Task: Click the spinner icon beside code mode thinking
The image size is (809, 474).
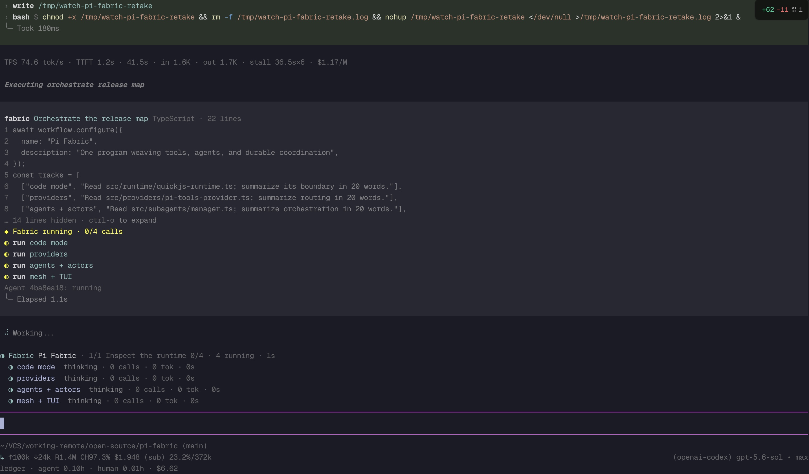Action: [x=11, y=367]
